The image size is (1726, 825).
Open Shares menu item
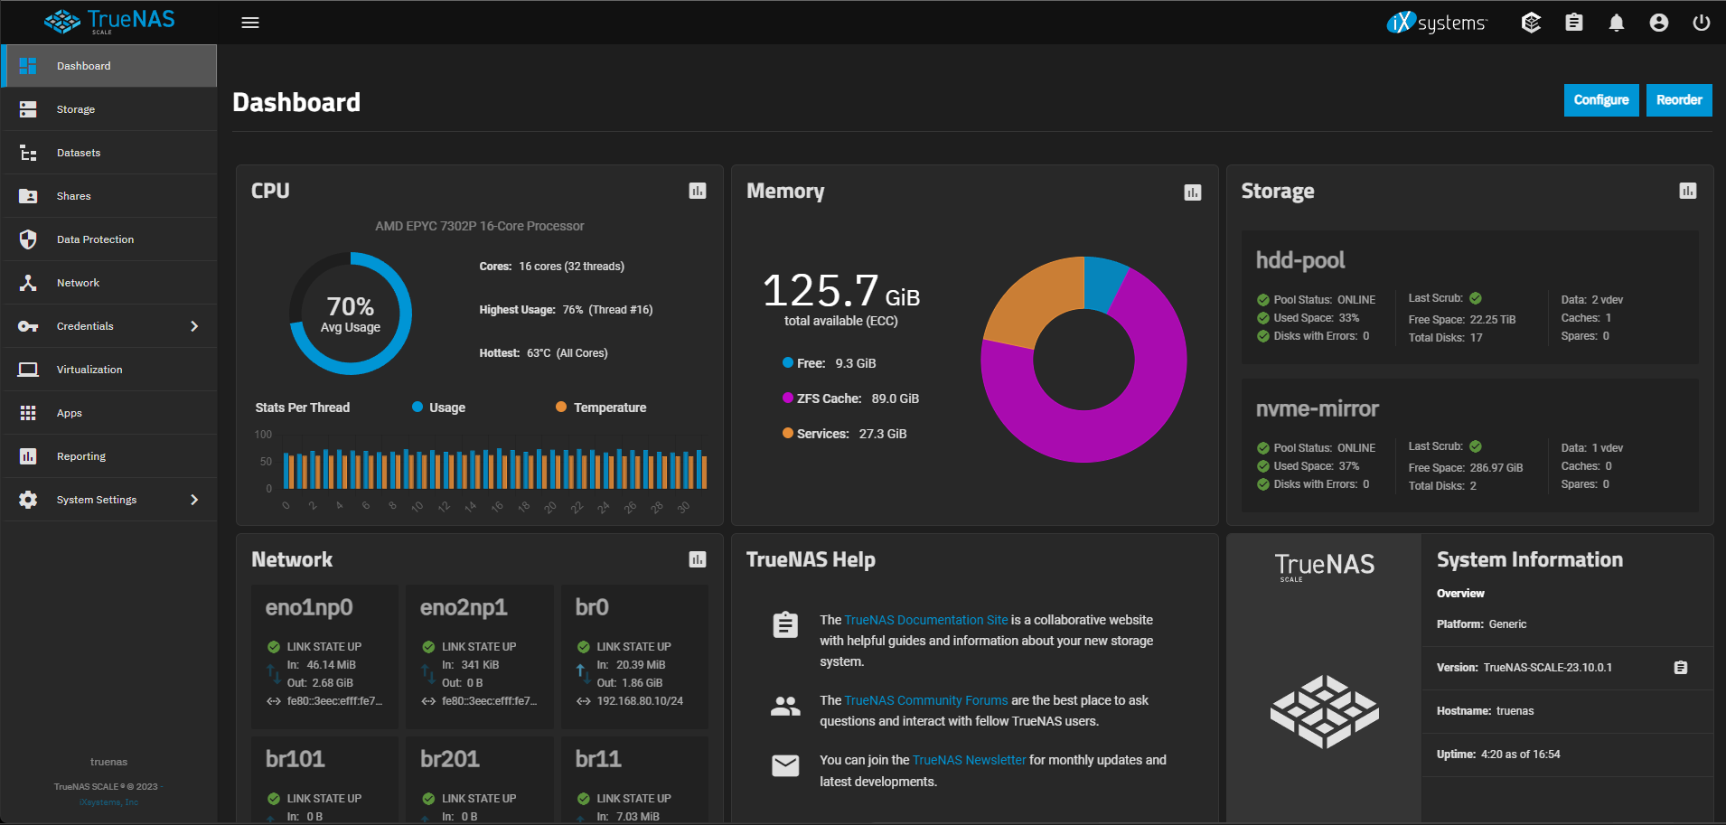(x=109, y=196)
